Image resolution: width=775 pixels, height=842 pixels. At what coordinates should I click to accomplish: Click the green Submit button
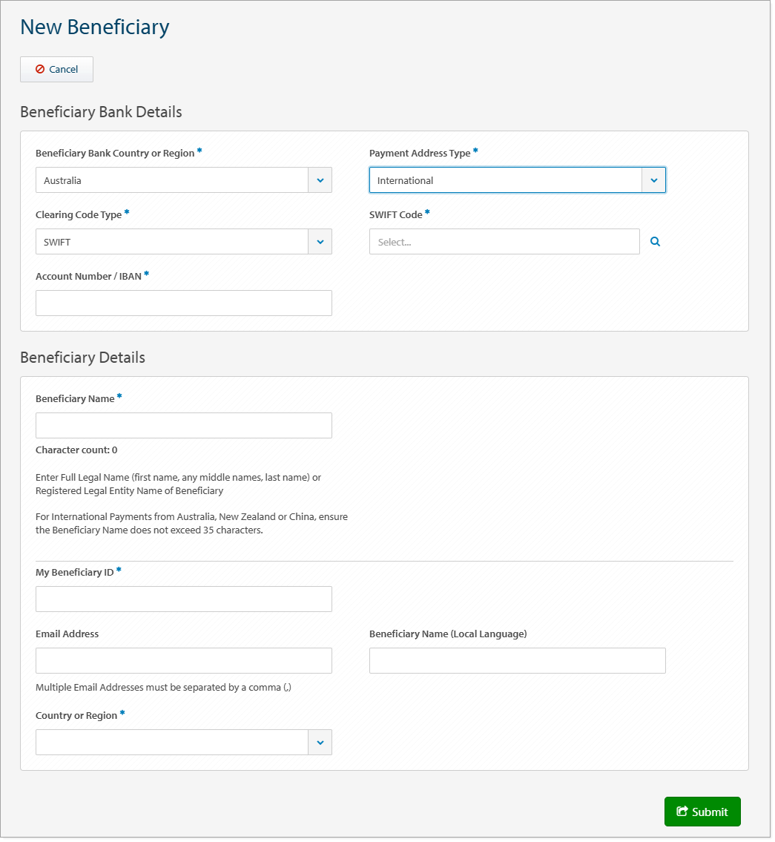tap(702, 812)
